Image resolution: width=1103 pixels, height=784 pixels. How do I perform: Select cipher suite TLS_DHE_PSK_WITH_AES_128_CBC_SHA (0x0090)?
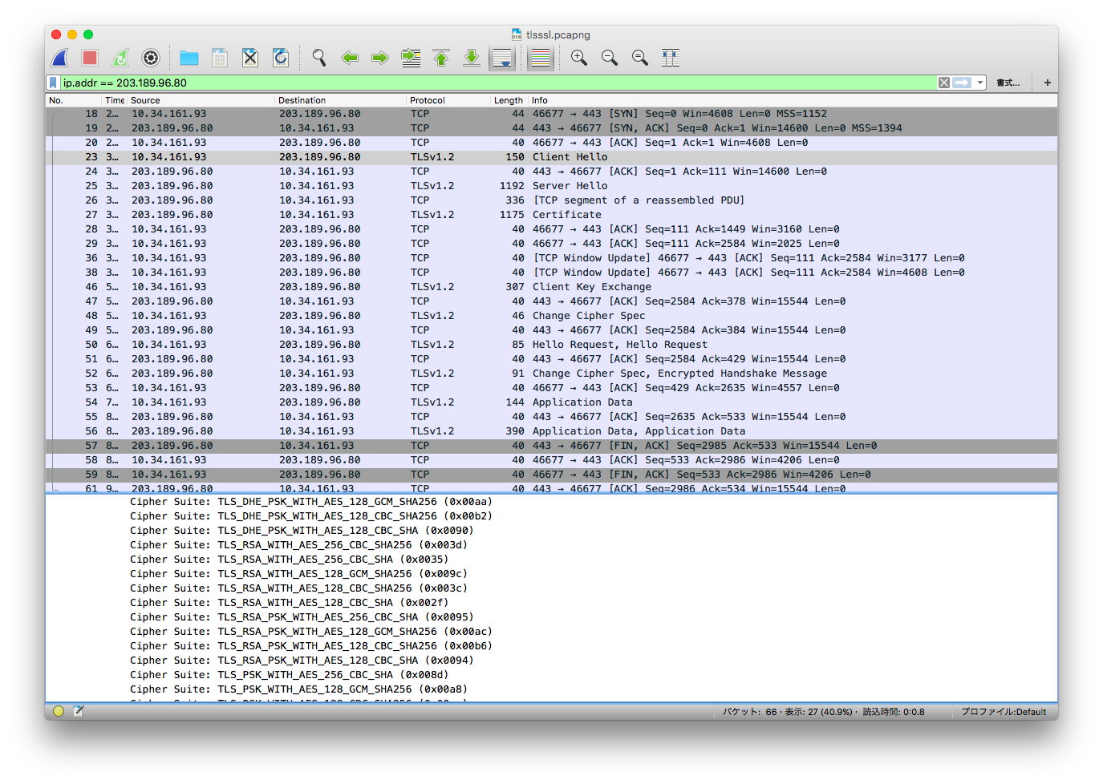302,531
